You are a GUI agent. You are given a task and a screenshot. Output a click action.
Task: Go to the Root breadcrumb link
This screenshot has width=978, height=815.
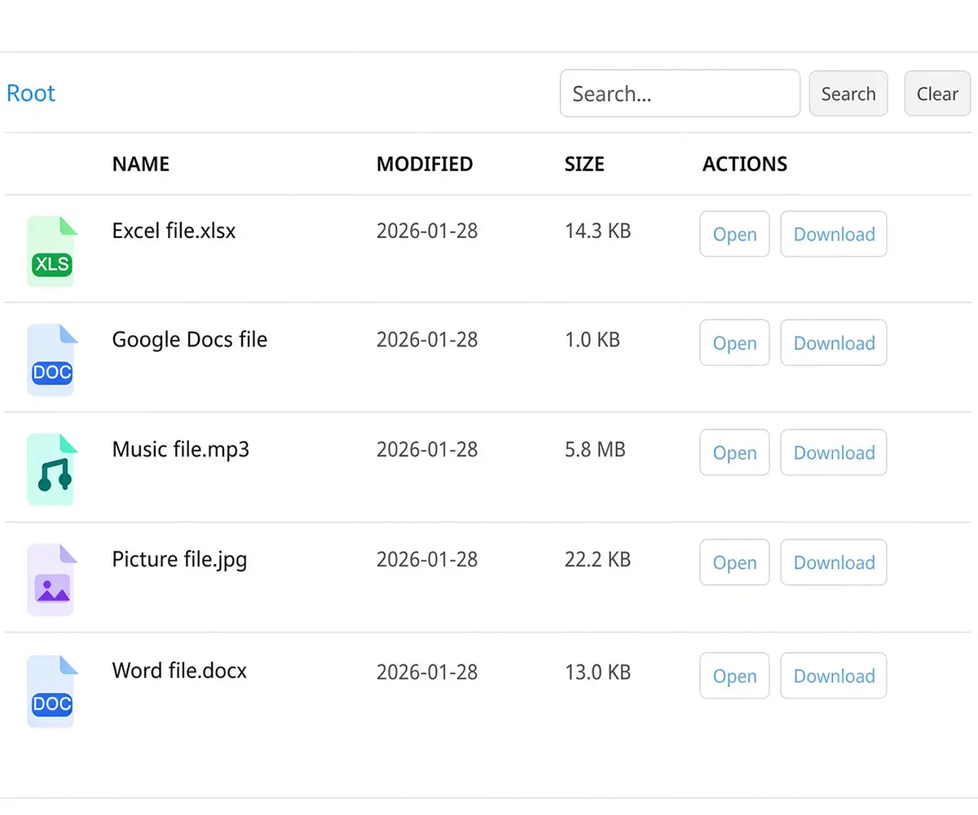point(31,93)
